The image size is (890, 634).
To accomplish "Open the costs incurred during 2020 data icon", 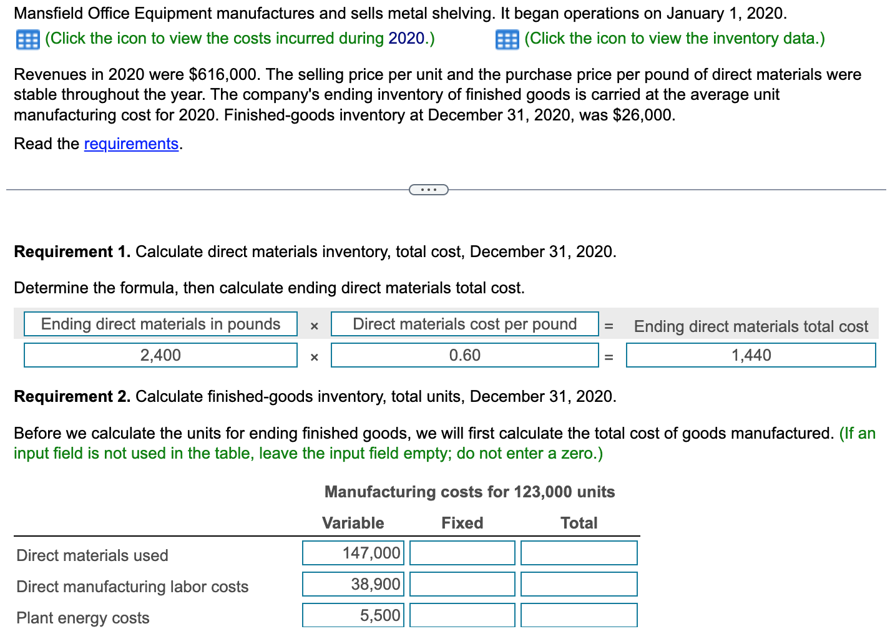I will click(x=27, y=39).
